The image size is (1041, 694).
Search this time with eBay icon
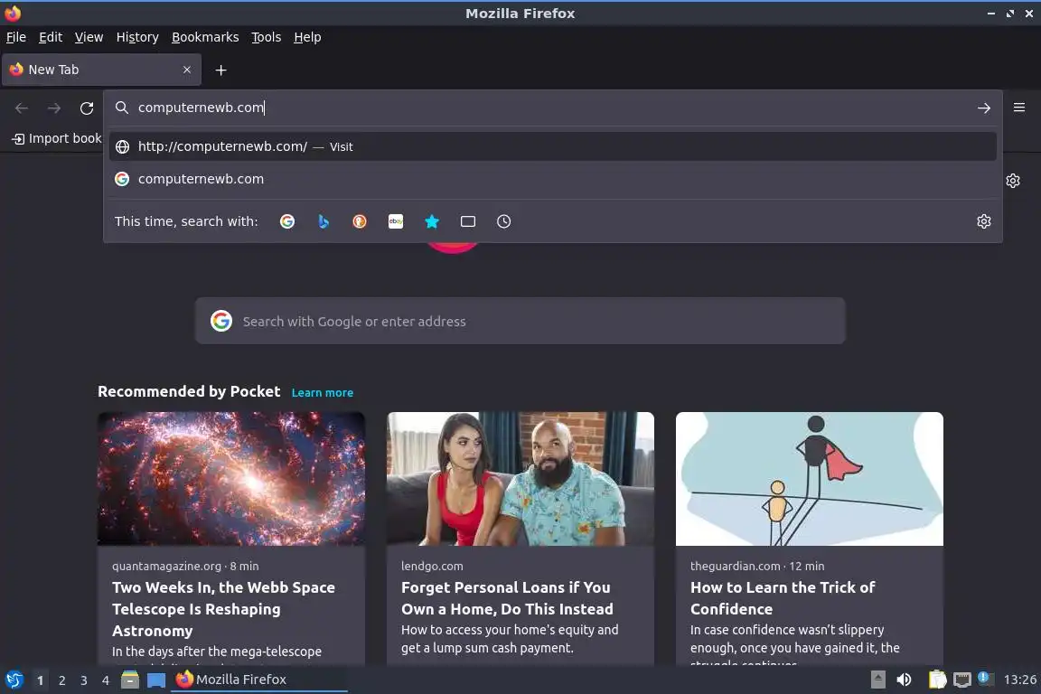[x=396, y=221]
